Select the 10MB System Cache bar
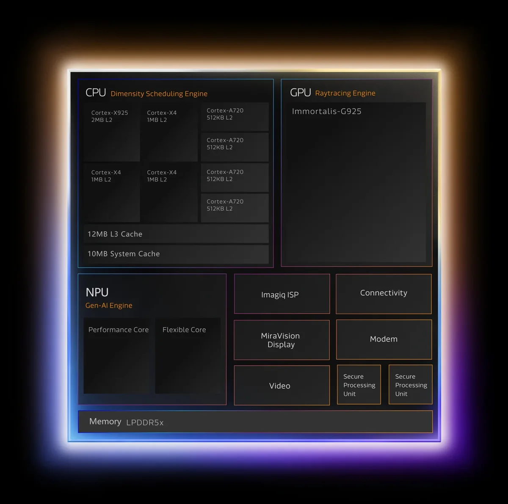The image size is (508, 504). pyautogui.click(x=176, y=254)
